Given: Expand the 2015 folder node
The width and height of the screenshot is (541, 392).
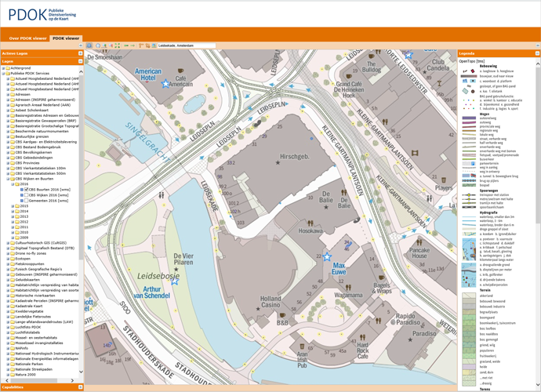Looking at the screenshot, I should 13,206.
